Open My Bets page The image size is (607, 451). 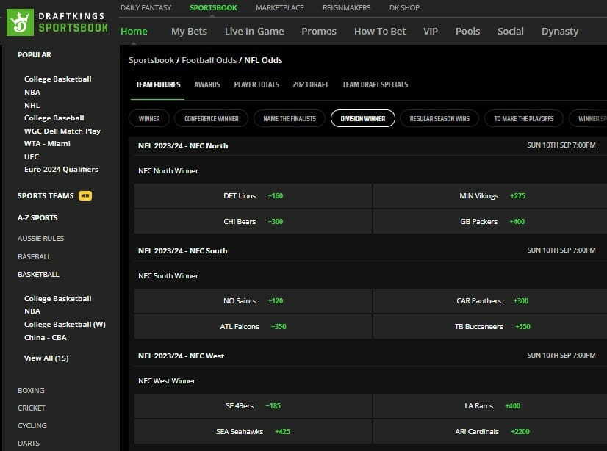click(x=189, y=32)
